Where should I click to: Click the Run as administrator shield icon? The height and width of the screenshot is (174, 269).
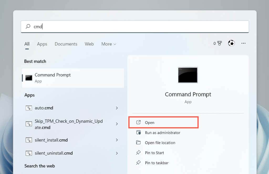click(x=138, y=133)
